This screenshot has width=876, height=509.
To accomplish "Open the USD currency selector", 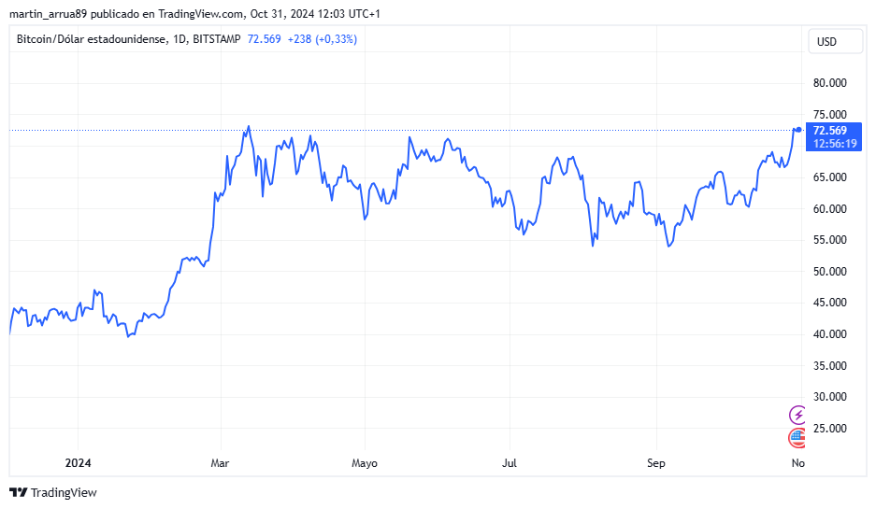I will point(835,42).
